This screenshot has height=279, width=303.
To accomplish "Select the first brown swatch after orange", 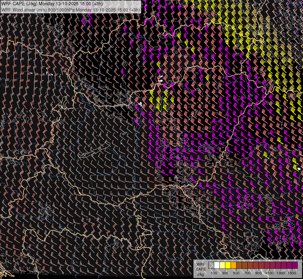I will coord(239,265).
